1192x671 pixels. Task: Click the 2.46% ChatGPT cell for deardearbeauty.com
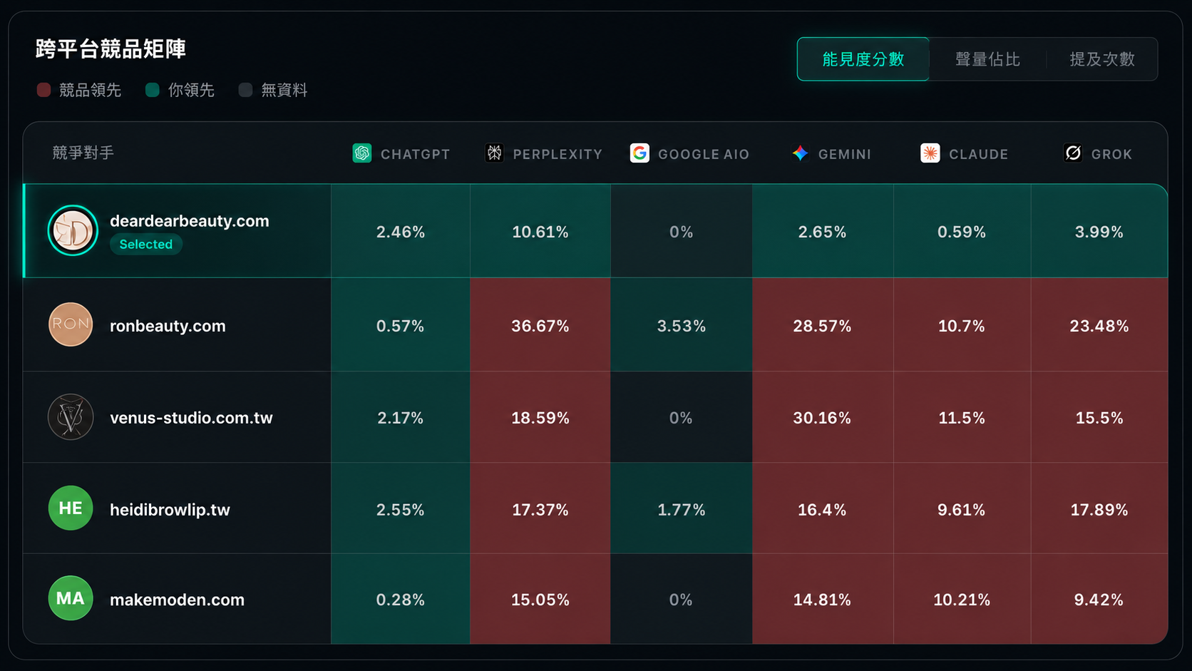[401, 231]
